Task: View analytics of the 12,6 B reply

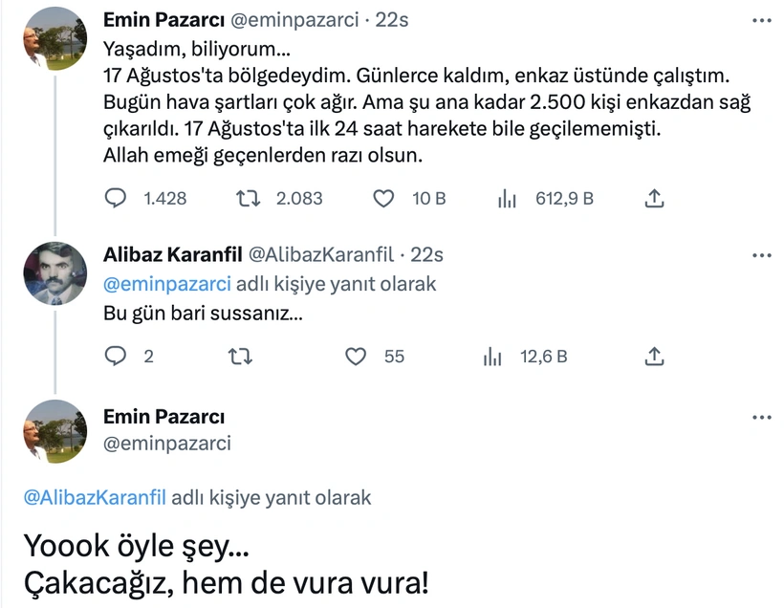Action: tap(493, 357)
